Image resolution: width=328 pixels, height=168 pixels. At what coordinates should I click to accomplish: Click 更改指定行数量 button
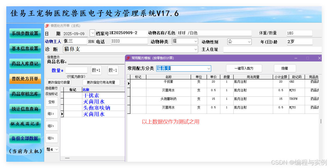coord(59,82)
